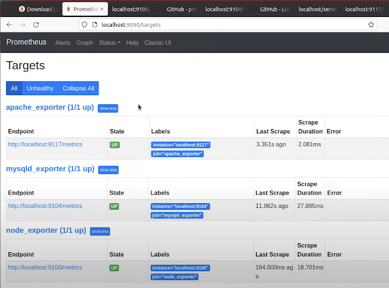Collapse mysqld_exporter with show less
The width and height of the screenshot is (389, 288).
click(x=108, y=170)
